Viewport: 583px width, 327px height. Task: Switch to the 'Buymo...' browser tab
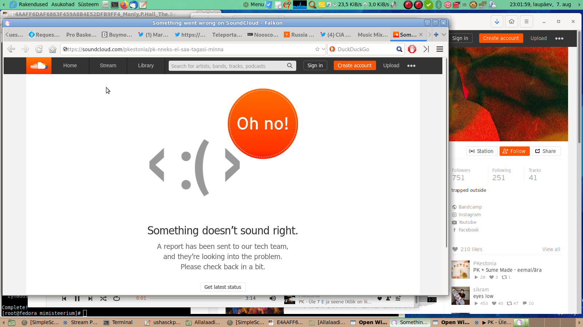pos(117,35)
